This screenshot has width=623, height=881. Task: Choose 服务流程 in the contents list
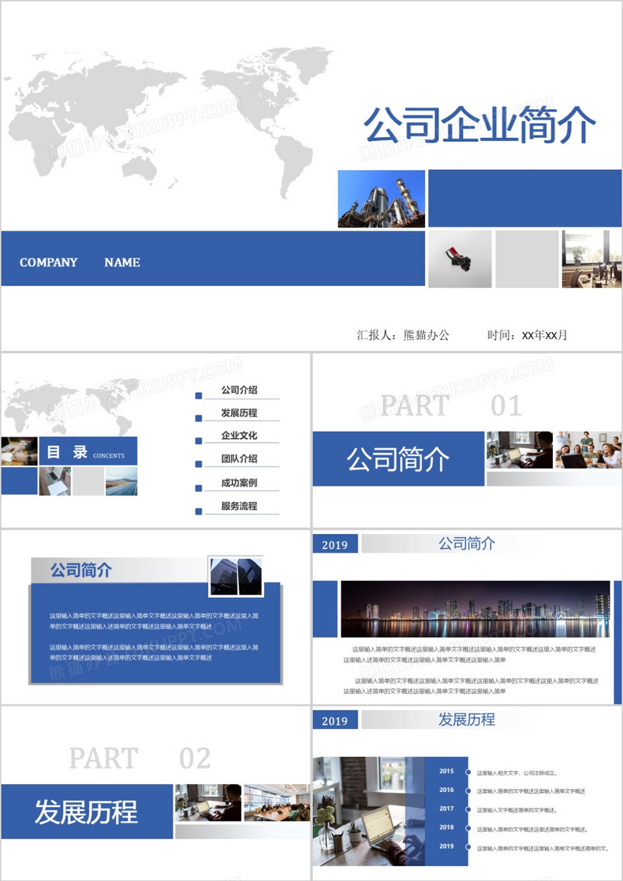click(x=239, y=506)
